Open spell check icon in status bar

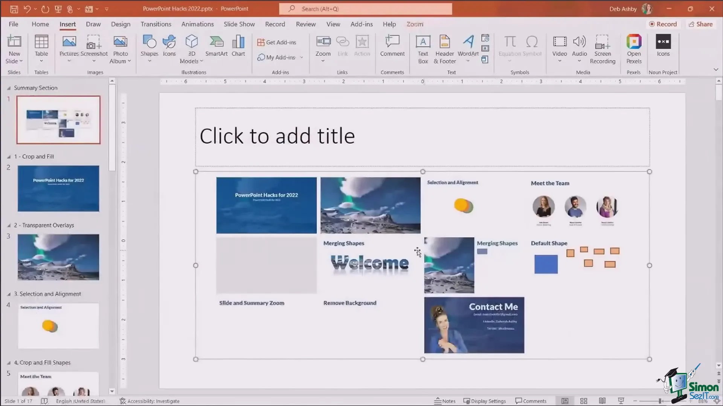tap(44, 401)
